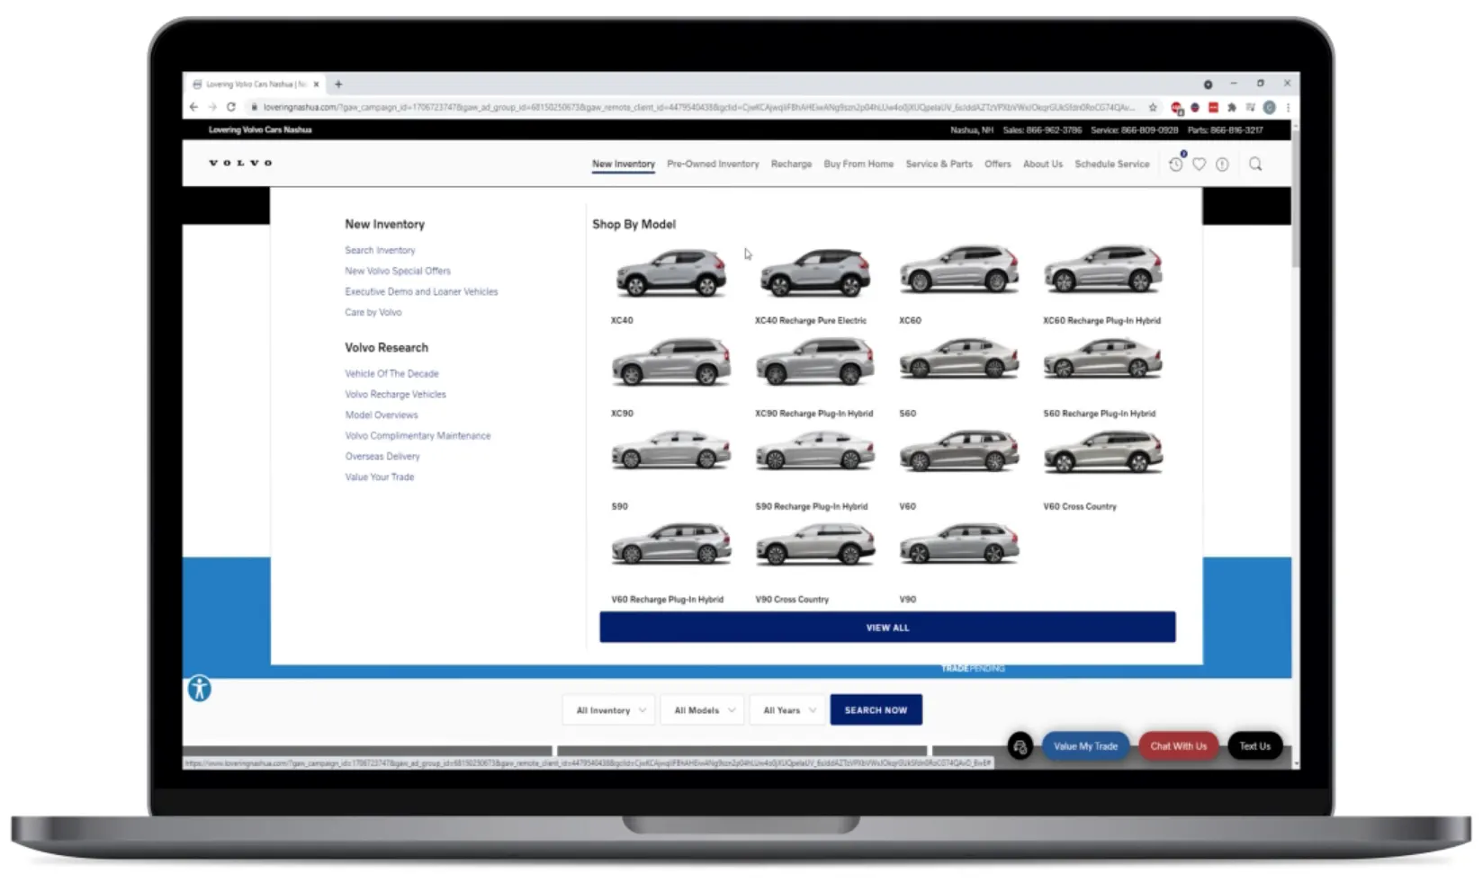Image resolution: width=1483 pixels, height=891 pixels.
Task: Reload the page
Action: click(231, 107)
